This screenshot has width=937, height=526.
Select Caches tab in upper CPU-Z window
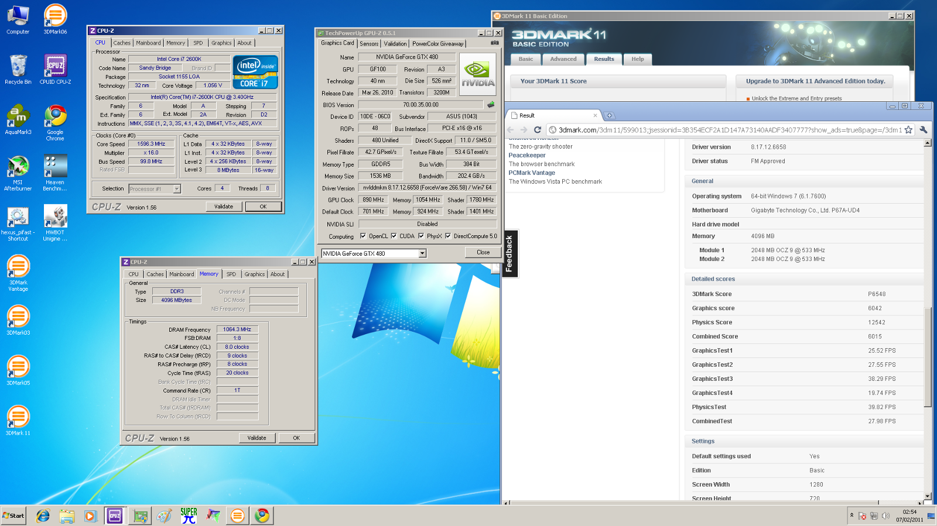click(x=122, y=43)
